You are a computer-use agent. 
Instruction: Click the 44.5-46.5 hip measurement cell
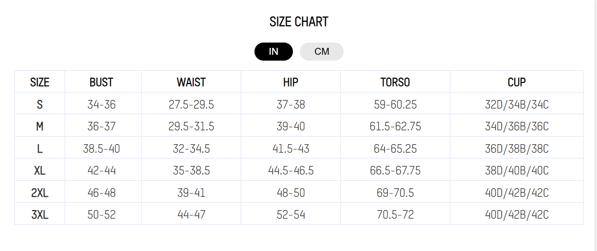(291, 171)
